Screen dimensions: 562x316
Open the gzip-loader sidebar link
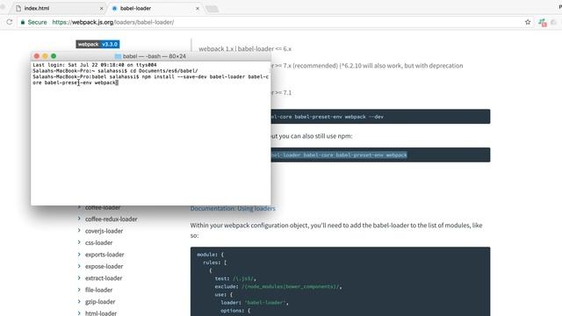100,302
